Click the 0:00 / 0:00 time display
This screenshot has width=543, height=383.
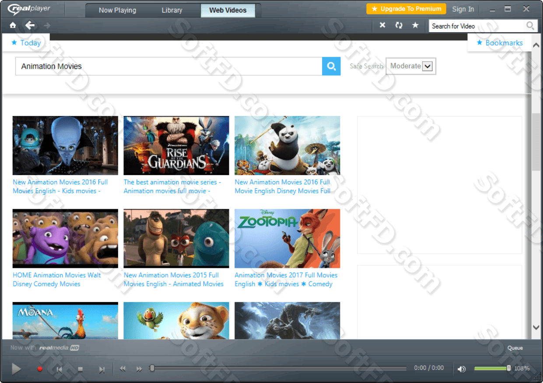click(429, 368)
